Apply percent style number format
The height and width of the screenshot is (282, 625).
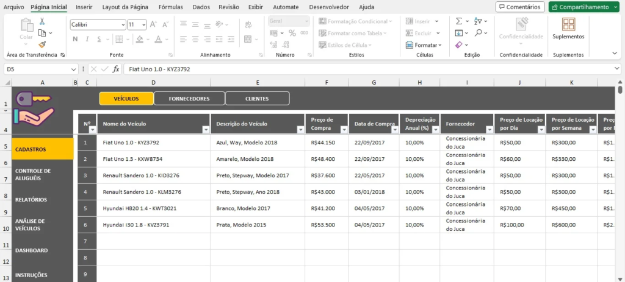292,33
